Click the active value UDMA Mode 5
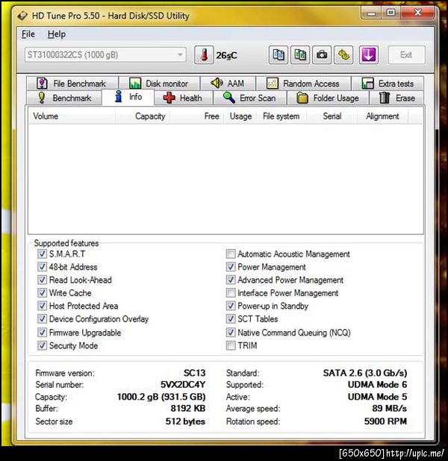 click(x=378, y=397)
